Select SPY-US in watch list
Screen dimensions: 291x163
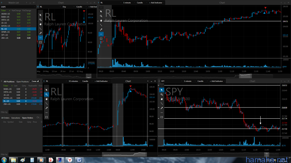[x=18, y=35]
